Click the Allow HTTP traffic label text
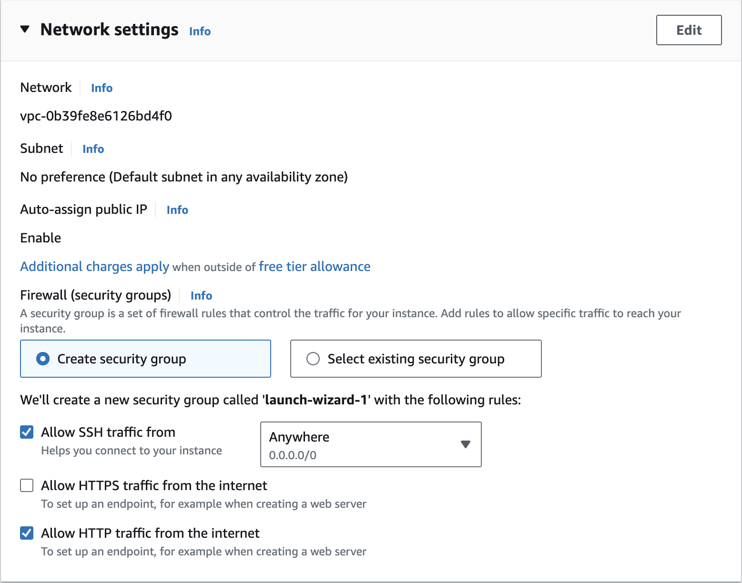 [x=150, y=533]
